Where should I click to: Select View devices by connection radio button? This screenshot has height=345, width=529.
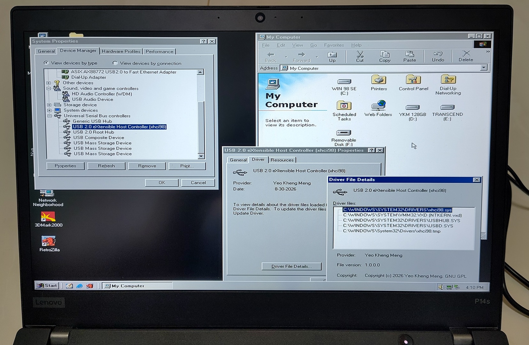(x=115, y=63)
